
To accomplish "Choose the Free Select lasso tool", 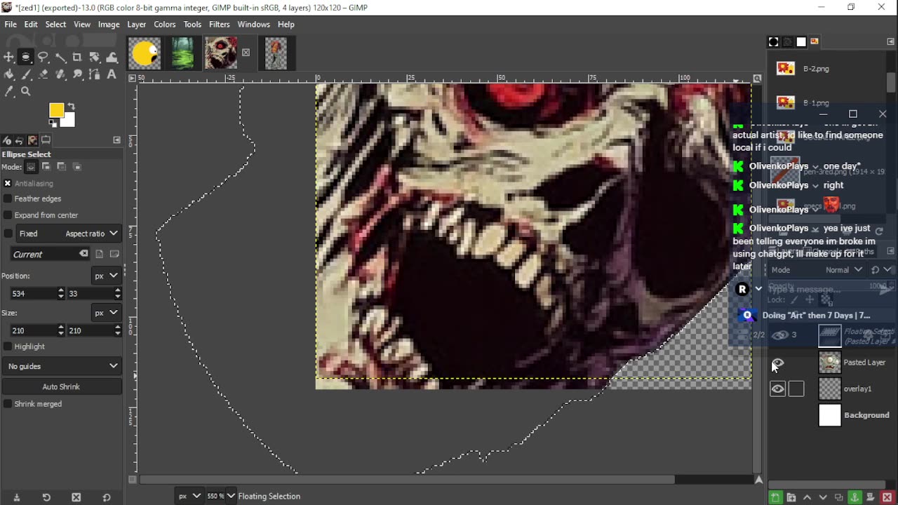I will coord(43,58).
